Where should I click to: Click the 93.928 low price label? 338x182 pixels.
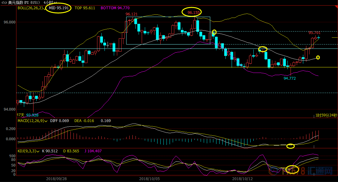pyautogui.click(x=32, y=115)
